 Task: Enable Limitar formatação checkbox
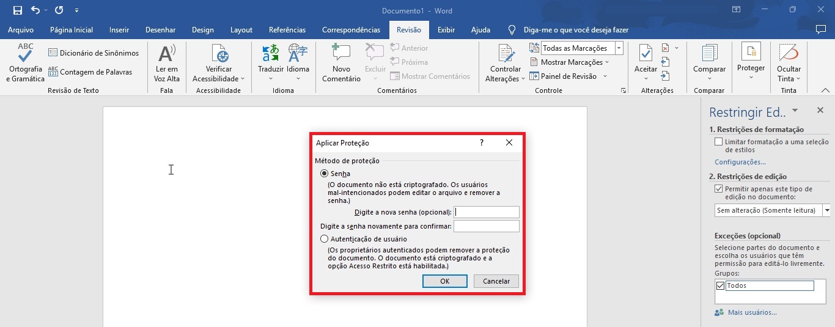click(x=719, y=142)
